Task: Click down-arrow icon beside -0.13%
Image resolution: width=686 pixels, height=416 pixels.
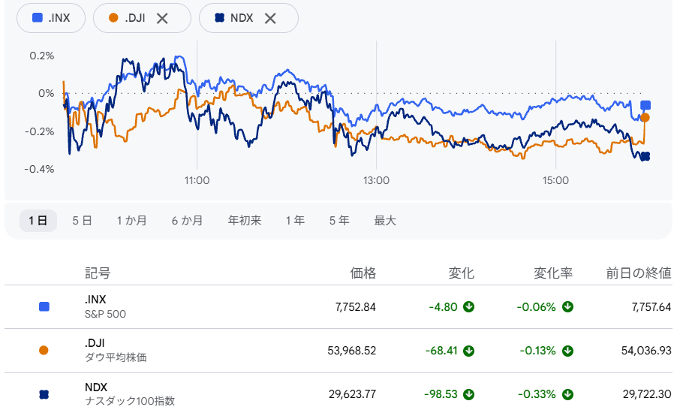Action: coord(568,351)
